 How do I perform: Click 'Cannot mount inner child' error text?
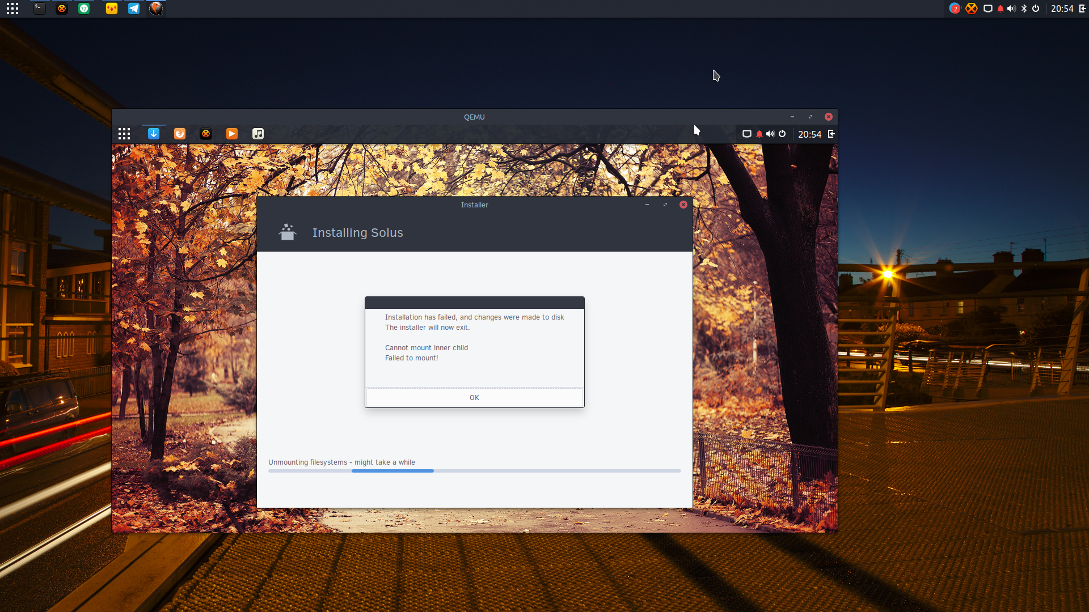coord(427,348)
